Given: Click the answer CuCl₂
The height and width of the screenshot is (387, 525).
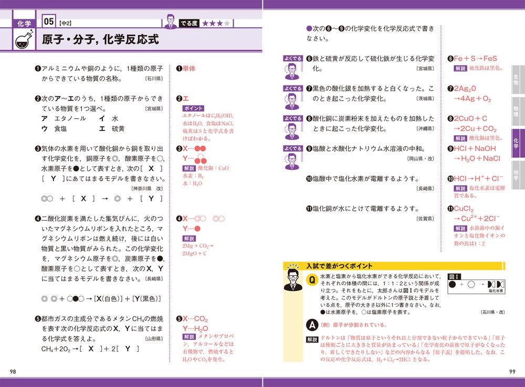Looking at the screenshot, I should [464, 209].
